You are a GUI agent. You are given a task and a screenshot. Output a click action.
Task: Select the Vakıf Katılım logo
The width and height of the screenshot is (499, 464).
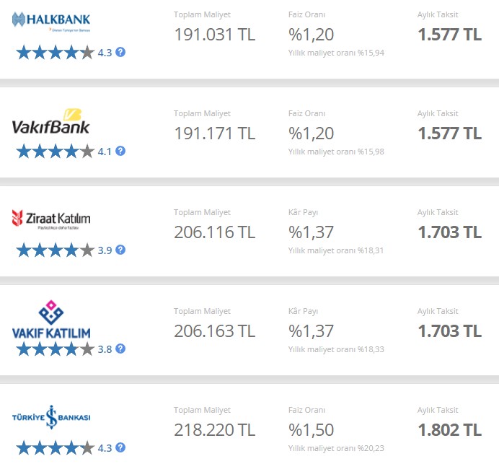[x=51, y=320]
